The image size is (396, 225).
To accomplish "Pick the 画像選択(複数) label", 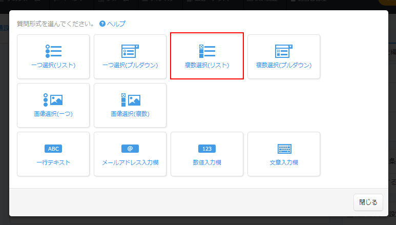I will [130, 114].
